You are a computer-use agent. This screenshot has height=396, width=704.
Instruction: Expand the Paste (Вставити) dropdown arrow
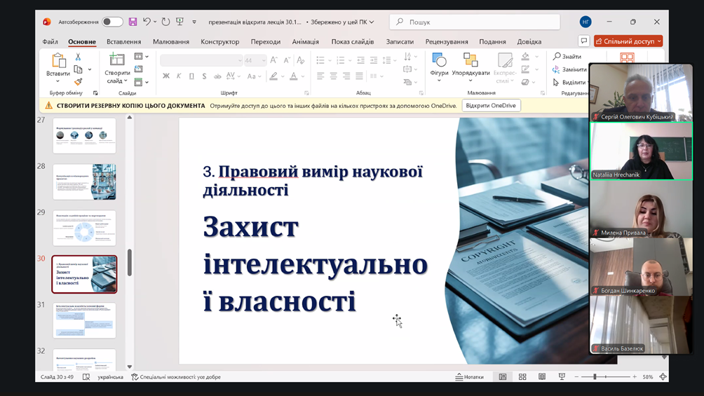pyautogui.click(x=58, y=81)
